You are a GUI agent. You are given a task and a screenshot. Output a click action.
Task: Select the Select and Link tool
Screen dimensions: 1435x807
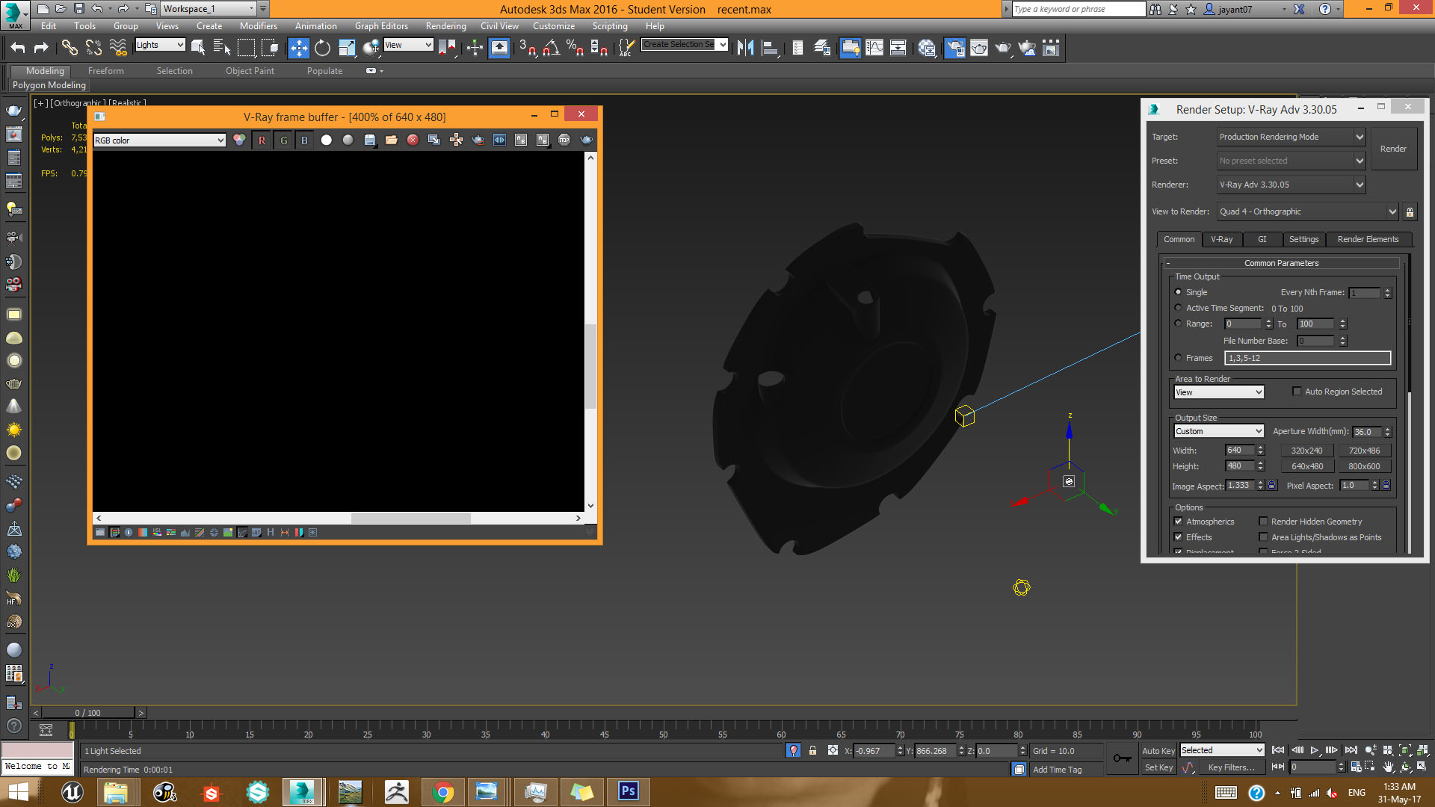(x=68, y=46)
